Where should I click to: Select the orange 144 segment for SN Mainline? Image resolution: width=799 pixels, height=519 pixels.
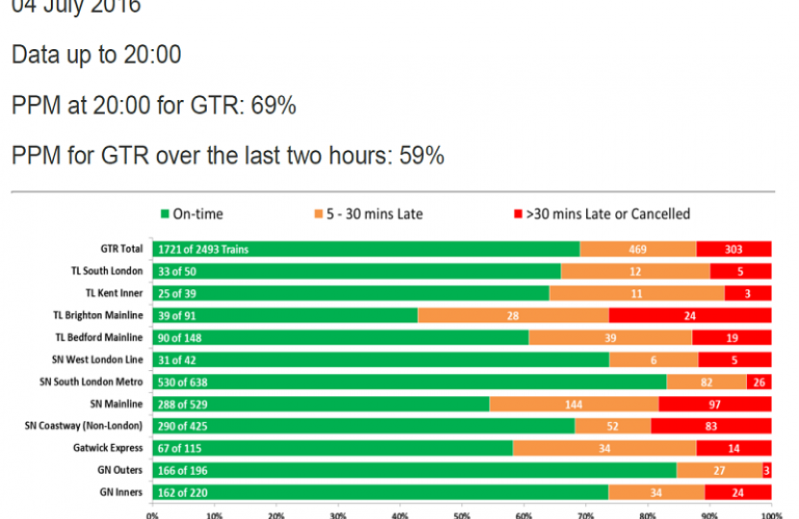574,404
